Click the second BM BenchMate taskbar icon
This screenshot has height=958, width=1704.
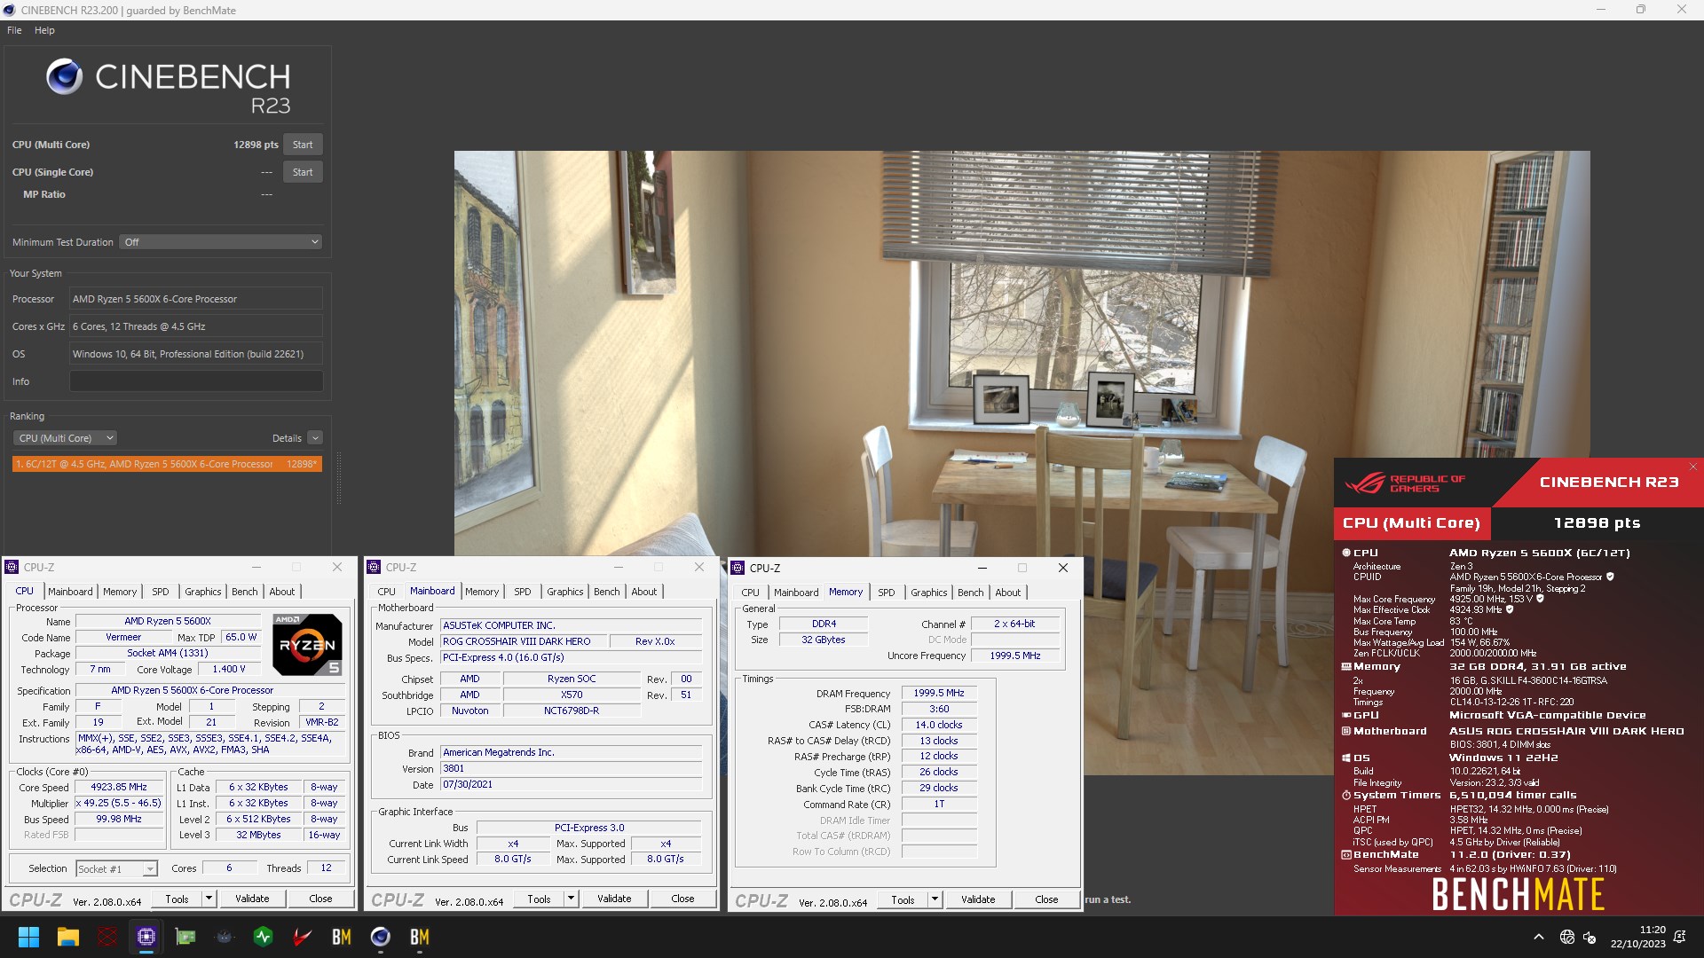pos(420,937)
